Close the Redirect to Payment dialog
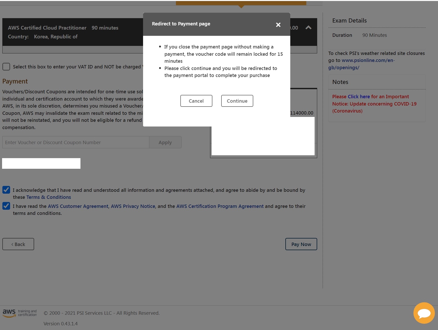Image resolution: width=438 pixels, height=330 pixels. pyautogui.click(x=278, y=25)
